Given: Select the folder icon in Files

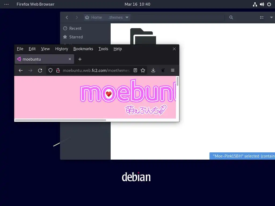Looking at the screenshot, I should point(143,36).
